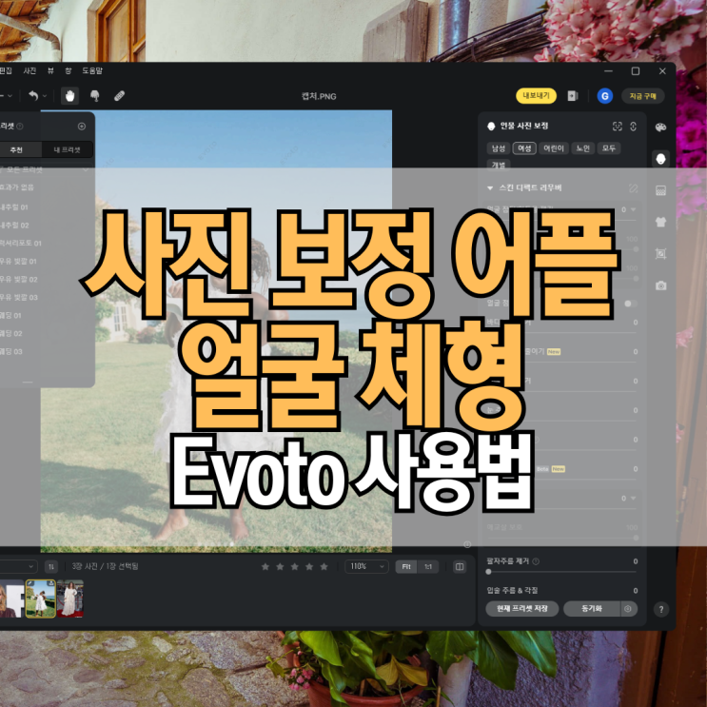
Task: Click the question mark help button
Action: pyautogui.click(x=661, y=609)
